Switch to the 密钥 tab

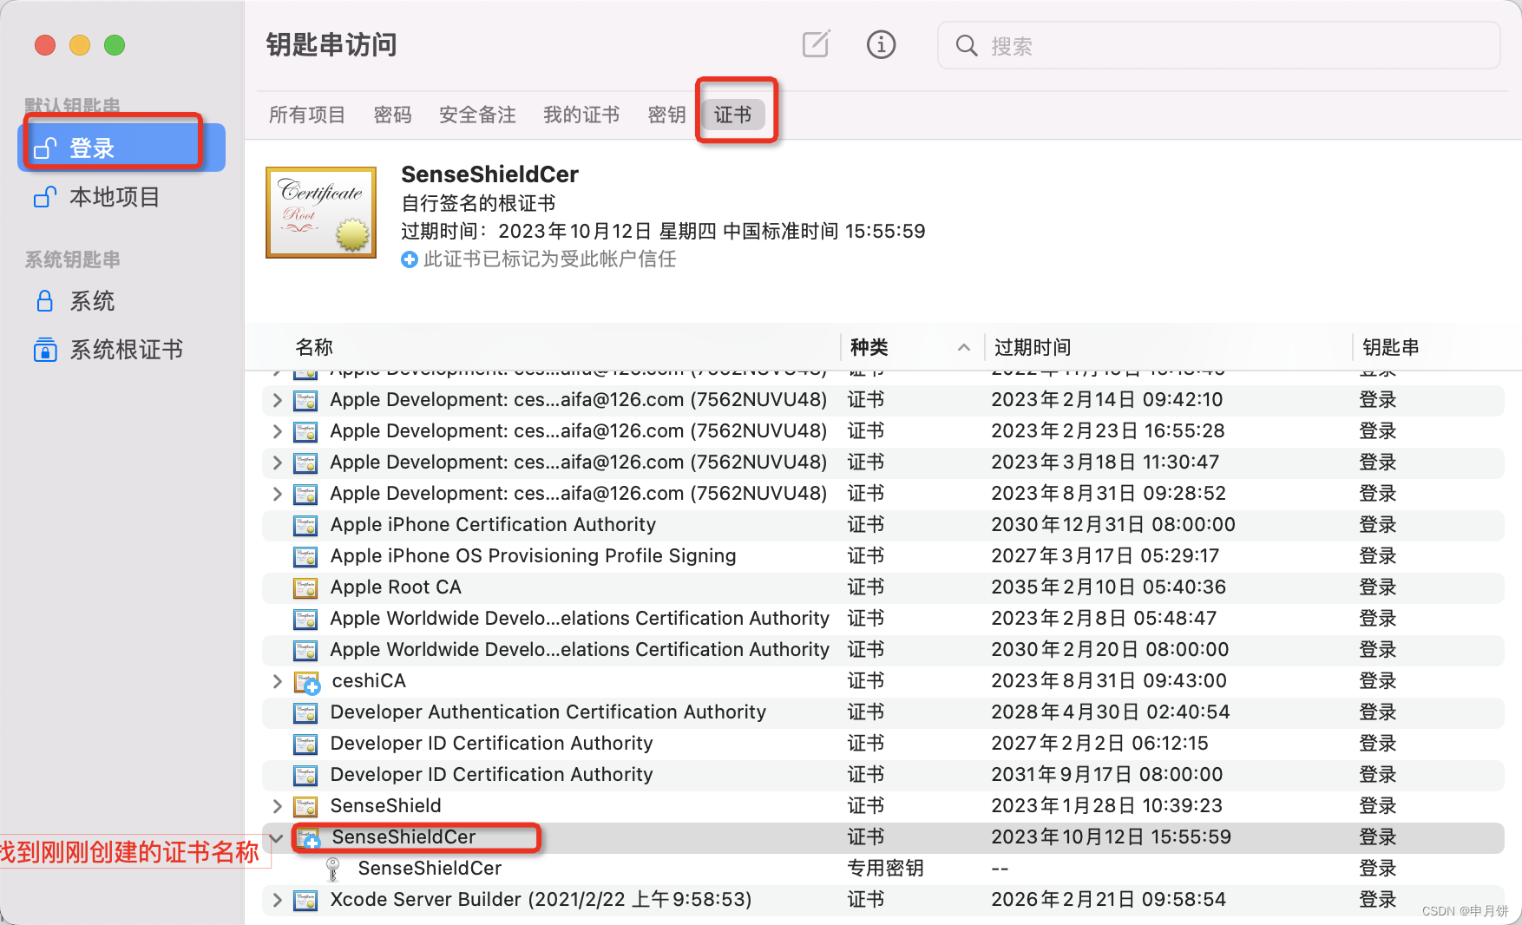pos(666,115)
